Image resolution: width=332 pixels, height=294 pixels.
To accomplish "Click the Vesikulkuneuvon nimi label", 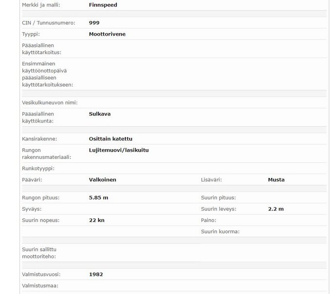I will coord(50,103).
